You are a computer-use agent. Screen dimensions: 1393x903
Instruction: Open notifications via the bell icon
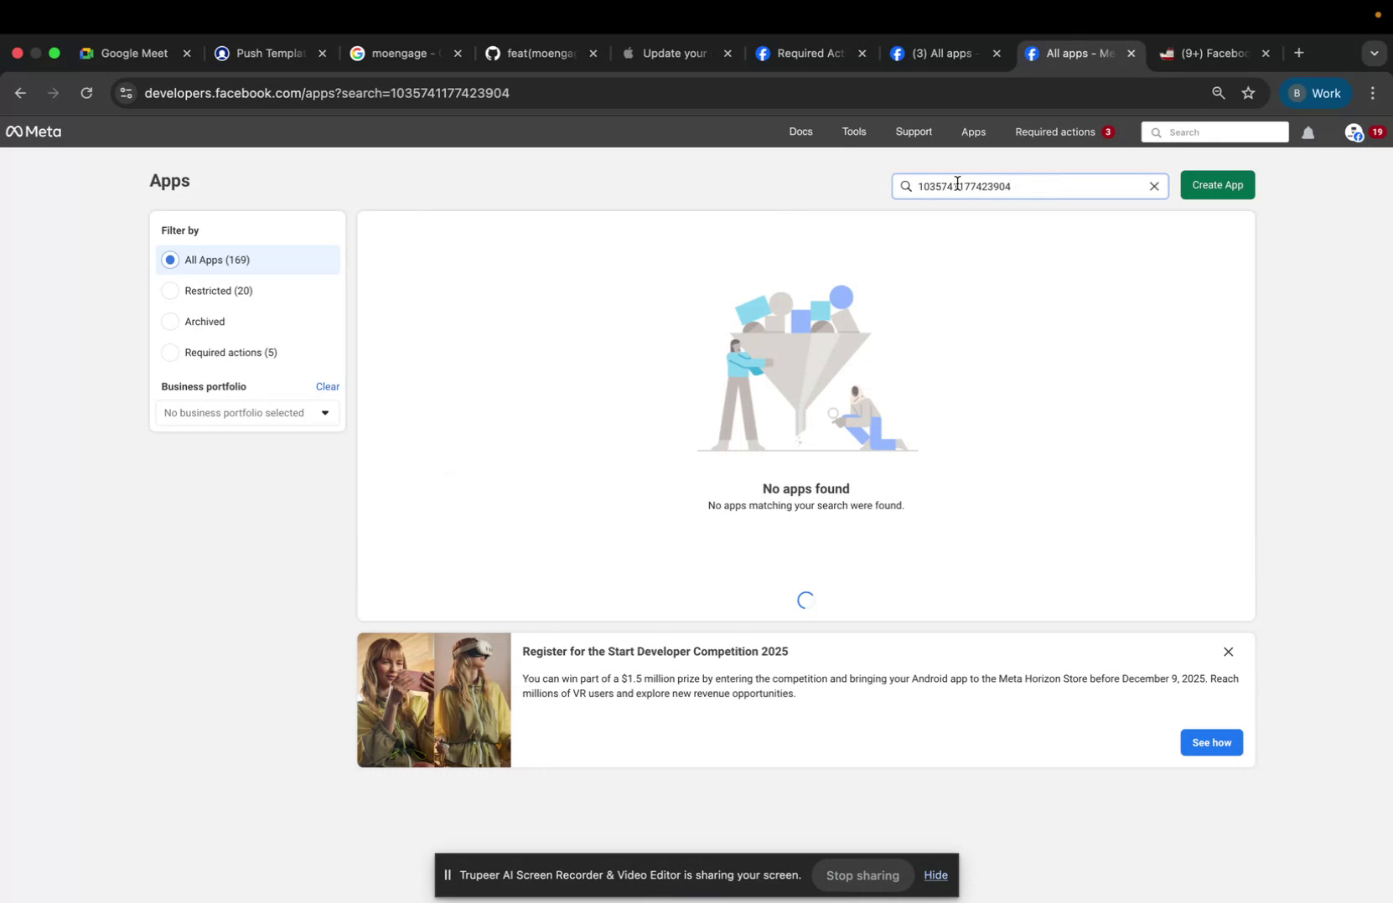(1308, 132)
